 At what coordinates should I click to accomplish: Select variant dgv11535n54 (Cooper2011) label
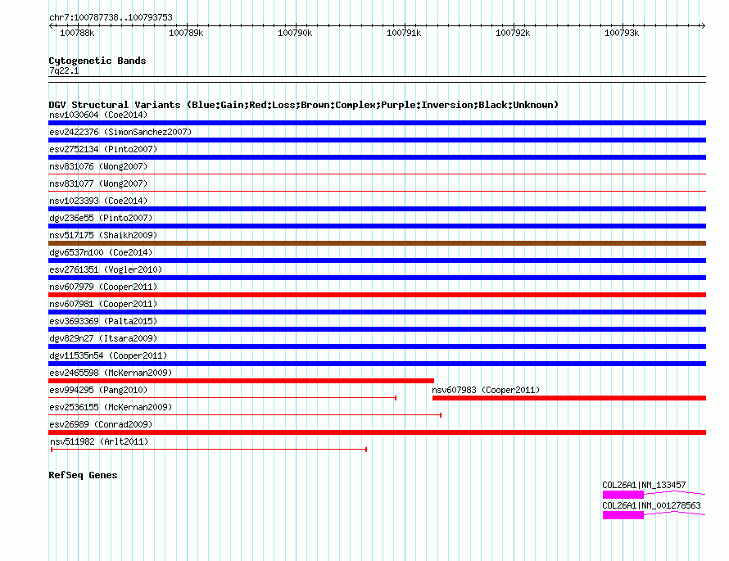pos(108,355)
